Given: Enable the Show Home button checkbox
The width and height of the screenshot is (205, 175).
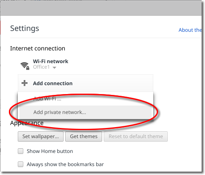Looking at the screenshot, I should coord(21,151).
